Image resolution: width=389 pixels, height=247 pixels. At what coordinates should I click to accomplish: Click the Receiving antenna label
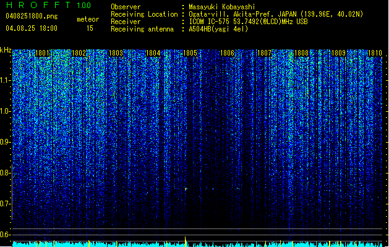point(142,29)
